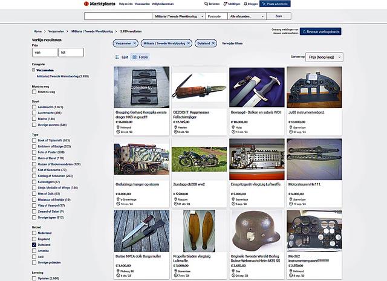Collapse the Verzamelen category tree
387x281 pixels.
(34, 70)
